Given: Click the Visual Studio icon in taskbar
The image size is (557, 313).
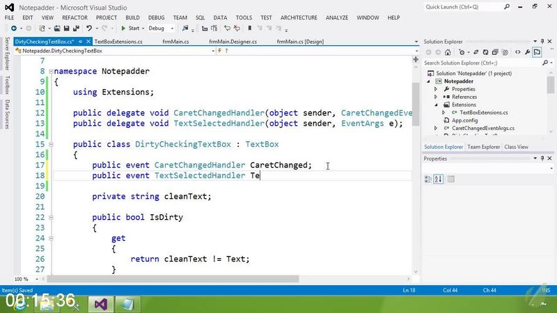Looking at the screenshot, I should [x=101, y=304].
